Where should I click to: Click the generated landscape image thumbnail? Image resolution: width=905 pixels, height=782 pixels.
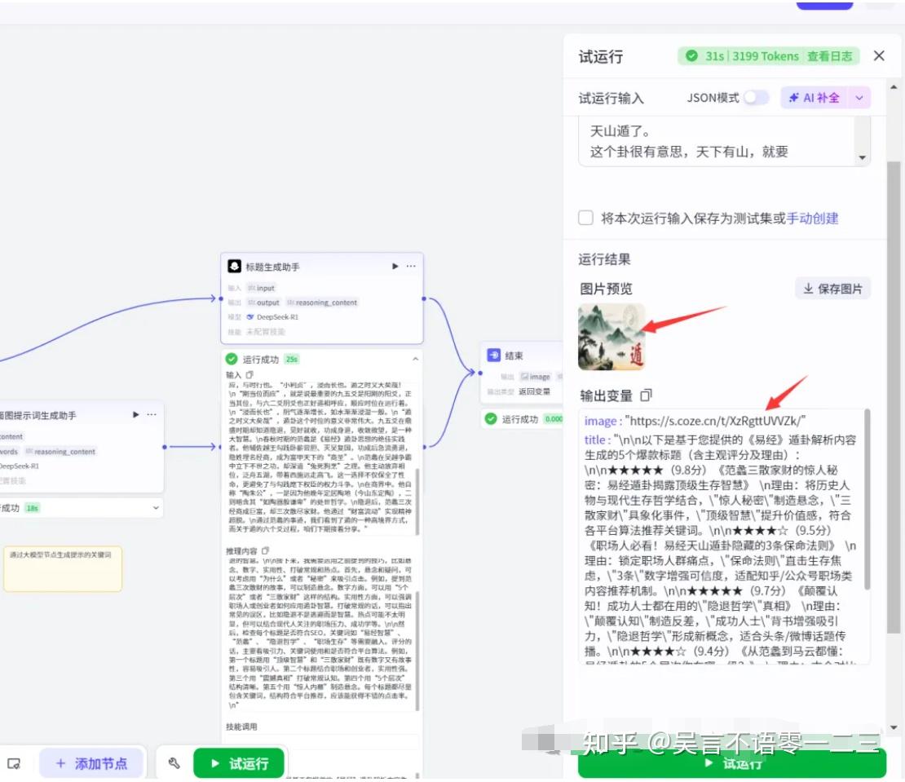[x=611, y=337]
